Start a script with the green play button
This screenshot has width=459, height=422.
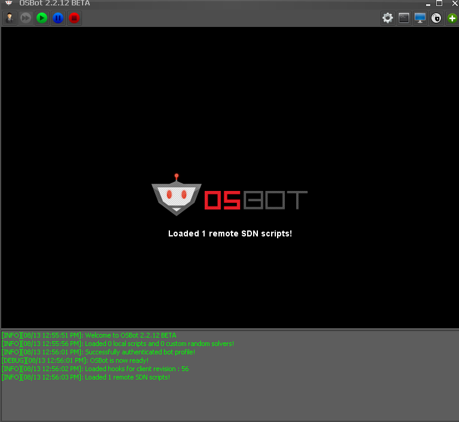click(x=42, y=18)
